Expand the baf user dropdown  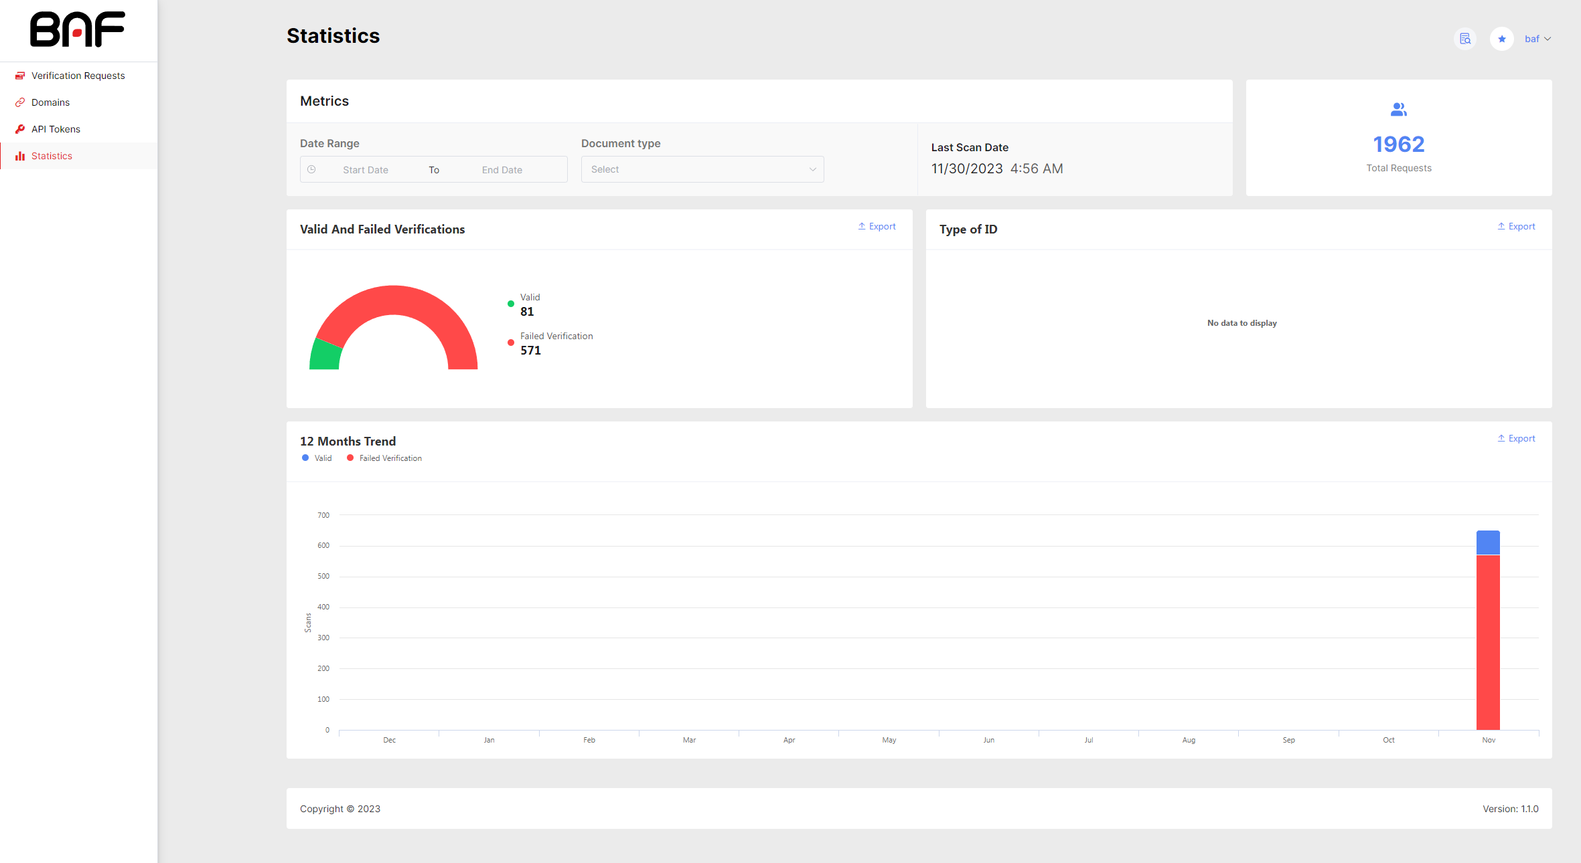[x=1538, y=39]
